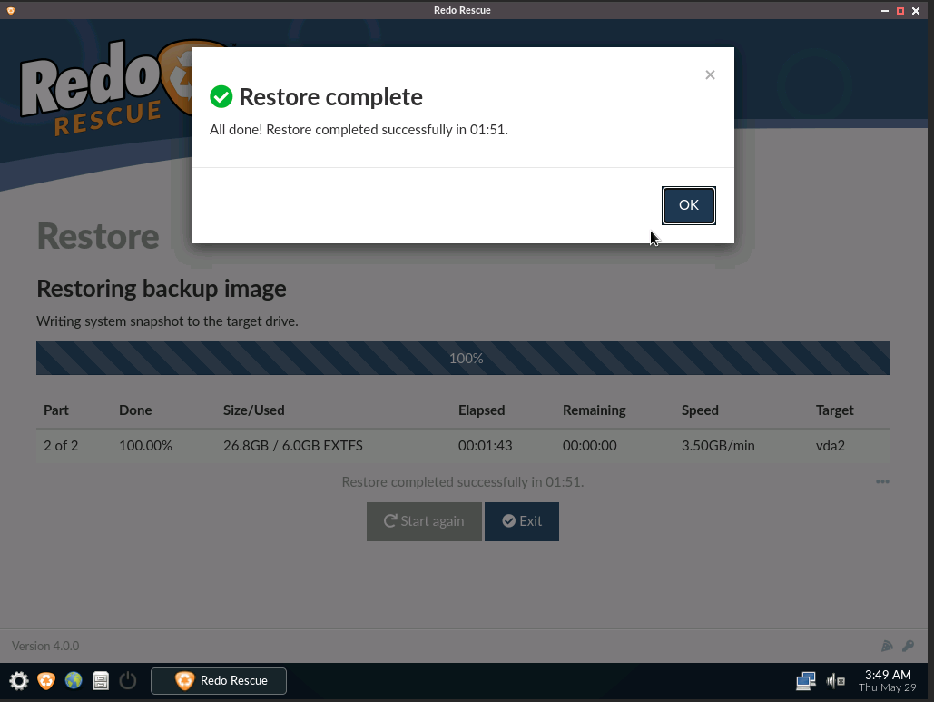The height and width of the screenshot is (702, 934).
Task: Select the 3.50GB/min speed value
Action: tap(718, 446)
